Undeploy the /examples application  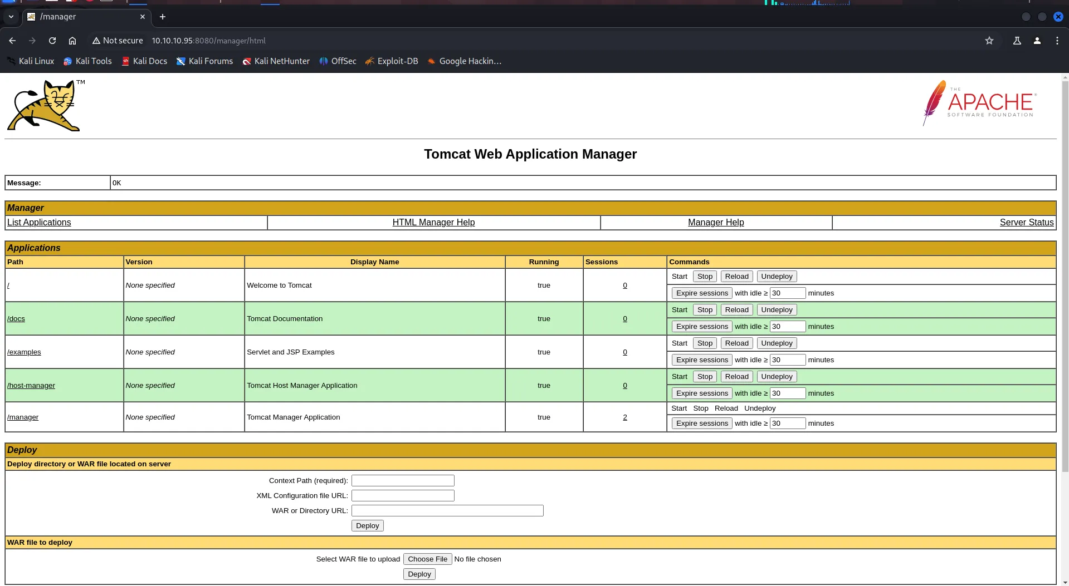pos(777,343)
